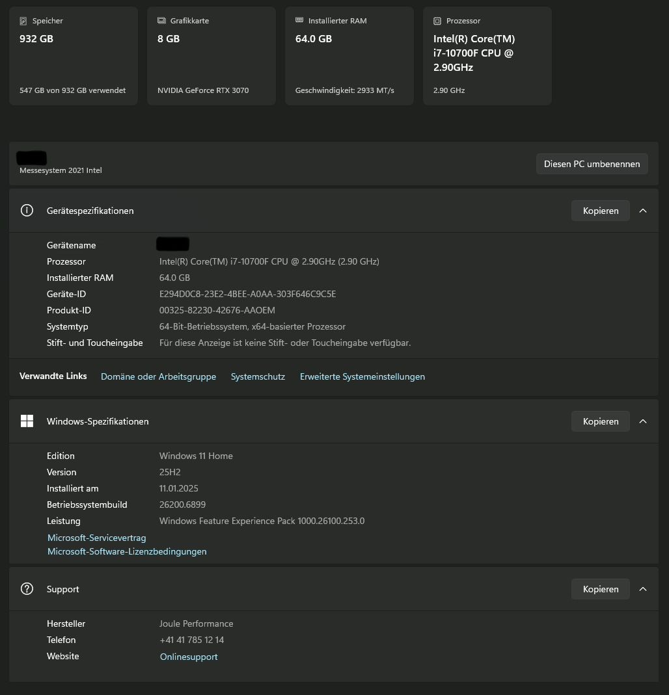The height and width of the screenshot is (695, 669).
Task: Click the Gerätespezifikationen section header title
Action: point(90,211)
